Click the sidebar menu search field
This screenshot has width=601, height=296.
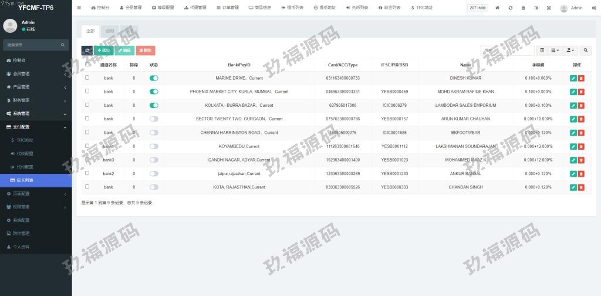tap(32, 45)
